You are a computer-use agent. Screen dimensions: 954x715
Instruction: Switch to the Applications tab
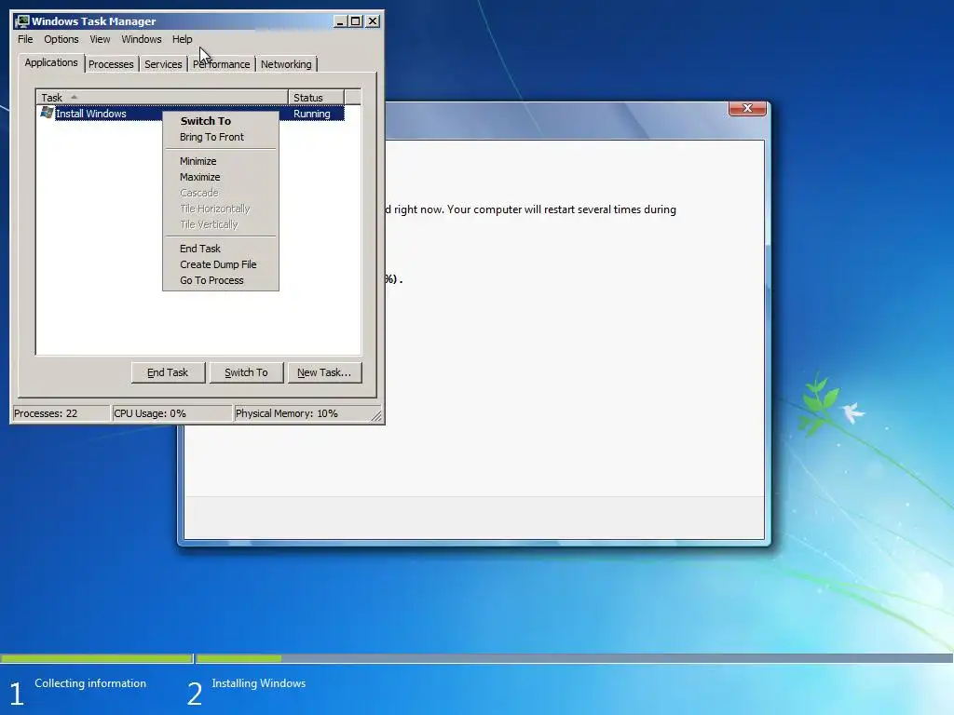click(51, 62)
